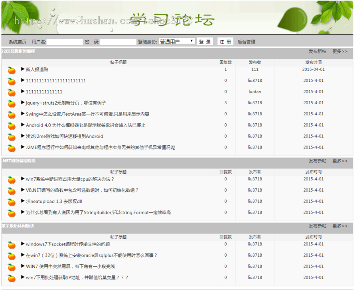Click orange icon beside win7系统中断进程 post
The width and height of the screenshot is (359, 293).
pyautogui.click(x=12, y=180)
